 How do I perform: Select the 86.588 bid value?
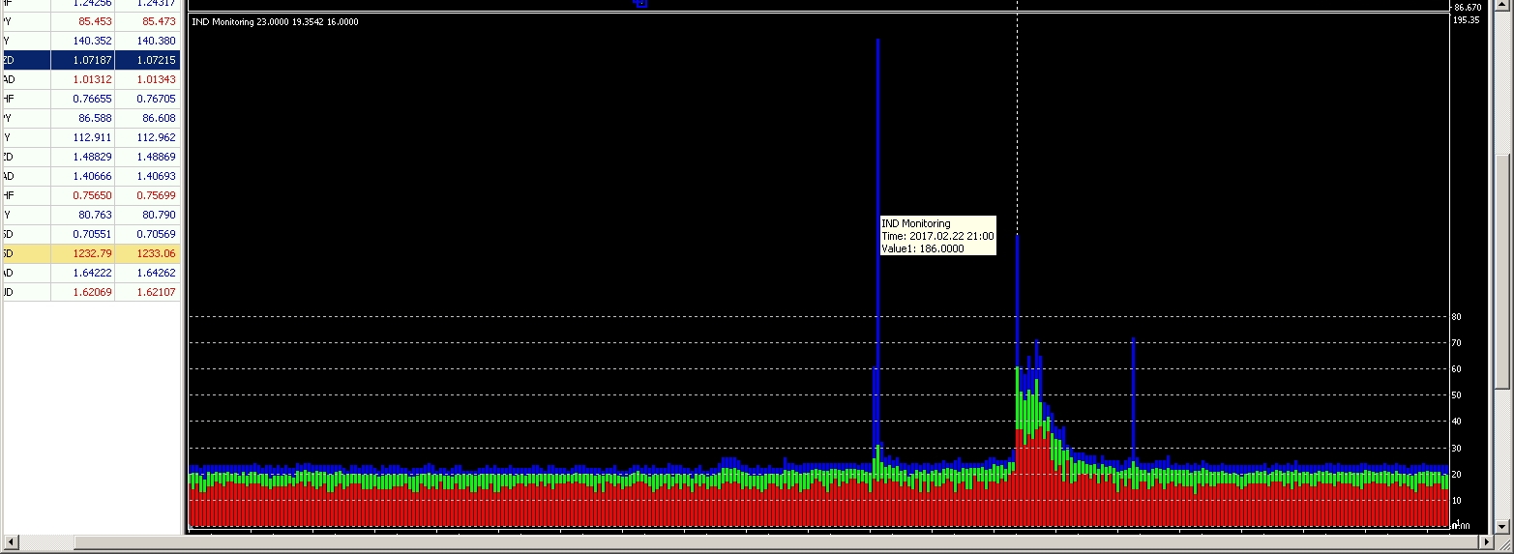coord(82,118)
